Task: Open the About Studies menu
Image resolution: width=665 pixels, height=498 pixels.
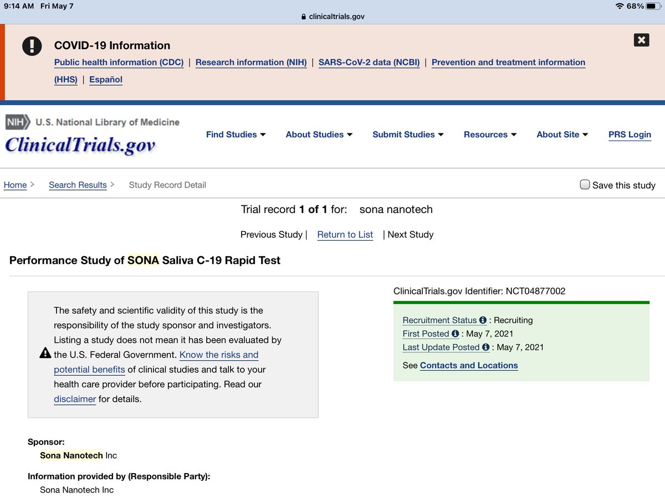Action: [x=319, y=134]
